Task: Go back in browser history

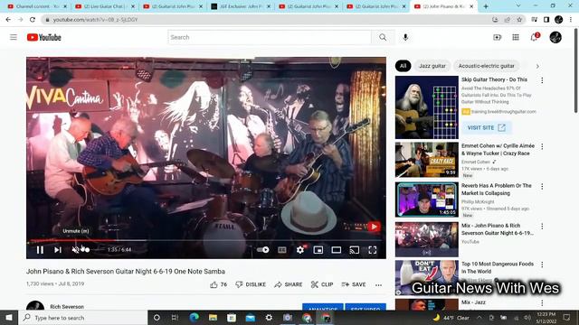Action: (8, 20)
